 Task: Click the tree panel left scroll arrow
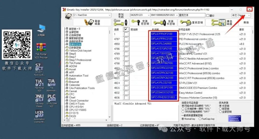(65, 120)
